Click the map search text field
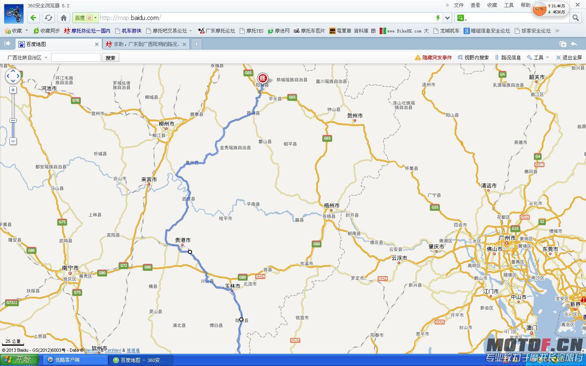The width and height of the screenshot is (586, 366). pos(76,57)
